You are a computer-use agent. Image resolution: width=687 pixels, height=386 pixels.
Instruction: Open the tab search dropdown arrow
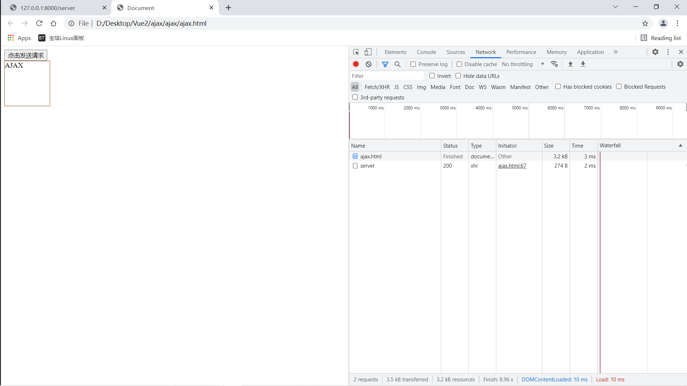[615, 7]
